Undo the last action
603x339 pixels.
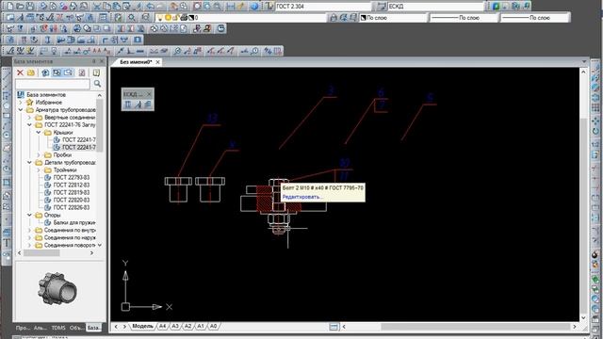[x=151, y=7]
